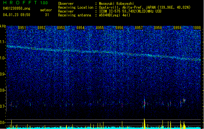This screenshot has height=129, width=204.
Task: Click the 0952 time marker
Action: tap(42, 28)
